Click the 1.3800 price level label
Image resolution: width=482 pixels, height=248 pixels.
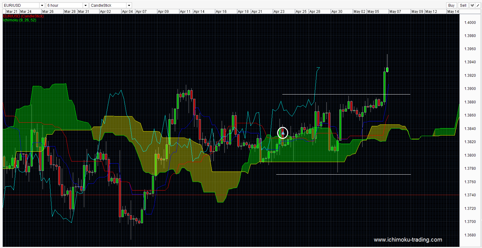[x=470, y=155]
